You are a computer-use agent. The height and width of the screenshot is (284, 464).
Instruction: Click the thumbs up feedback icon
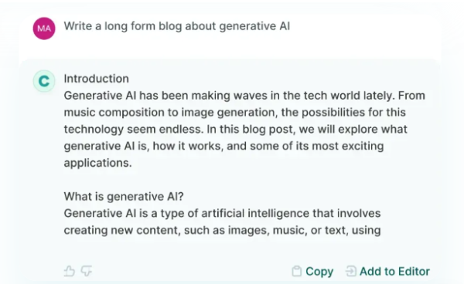70,271
